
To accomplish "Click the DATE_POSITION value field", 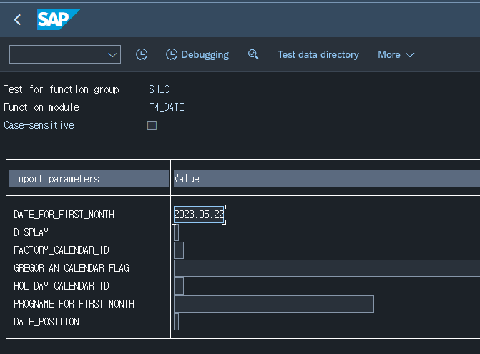I will click(x=176, y=322).
